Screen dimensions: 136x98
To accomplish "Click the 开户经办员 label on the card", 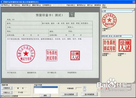I will (12, 73).
